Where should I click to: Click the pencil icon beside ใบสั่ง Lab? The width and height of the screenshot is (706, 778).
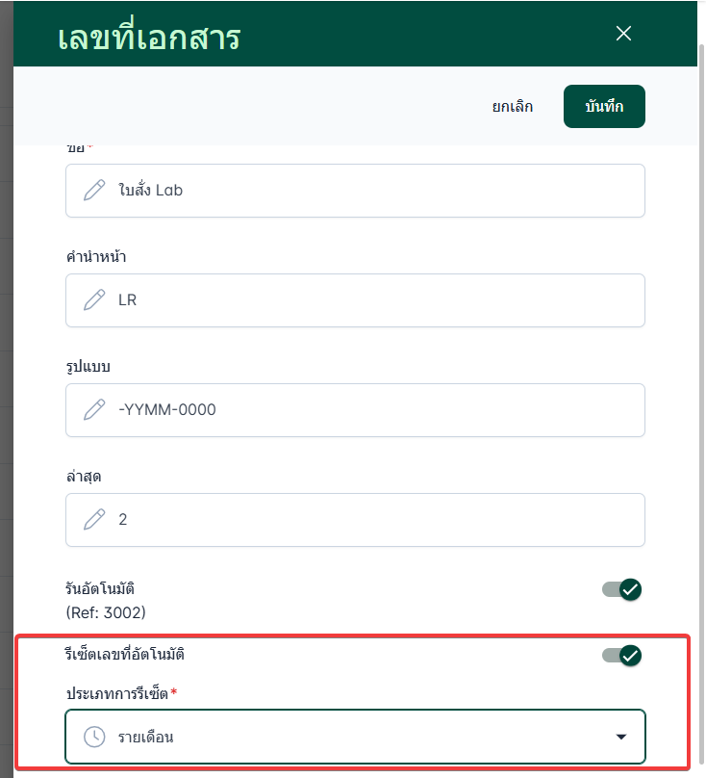pyautogui.click(x=94, y=191)
